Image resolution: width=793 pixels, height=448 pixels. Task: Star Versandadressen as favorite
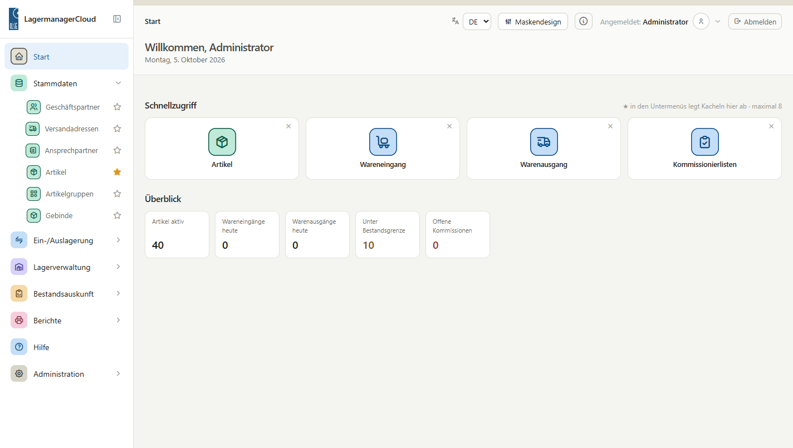(117, 129)
